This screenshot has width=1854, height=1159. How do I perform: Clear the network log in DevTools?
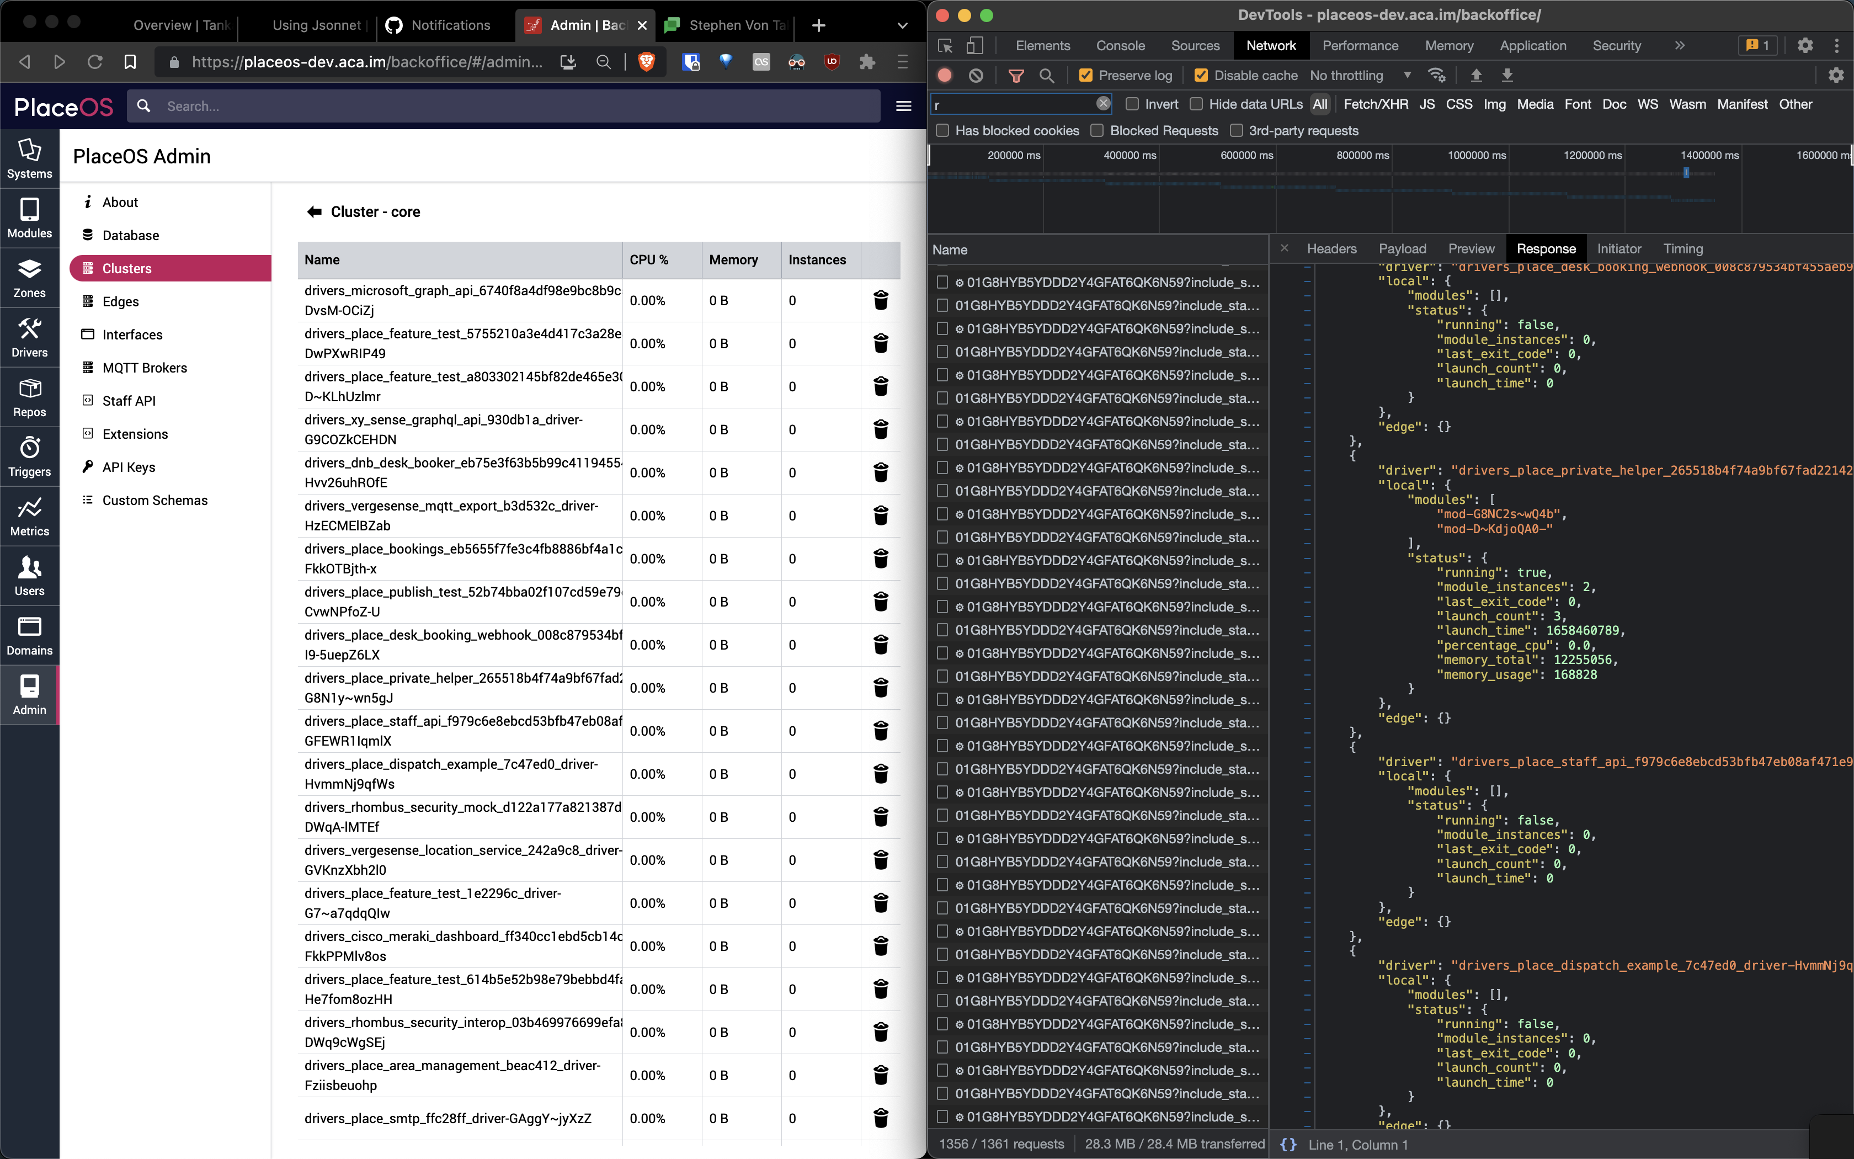pyautogui.click(x=976, y=75)
